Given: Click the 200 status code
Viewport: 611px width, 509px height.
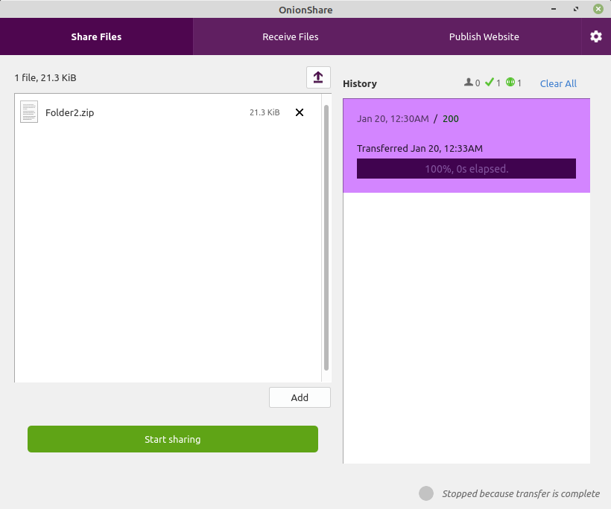Looking at the screenshot, I should [451, 118].
